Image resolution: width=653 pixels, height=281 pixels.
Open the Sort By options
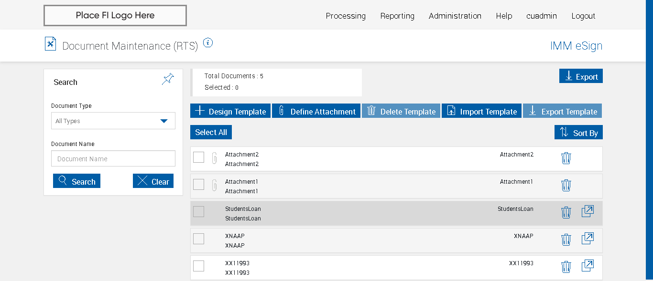coord(578,133)
